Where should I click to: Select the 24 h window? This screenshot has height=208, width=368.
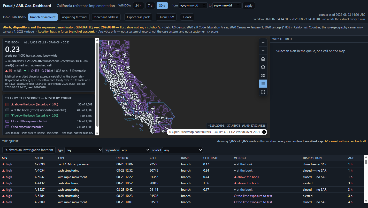(x=138, y=6)
